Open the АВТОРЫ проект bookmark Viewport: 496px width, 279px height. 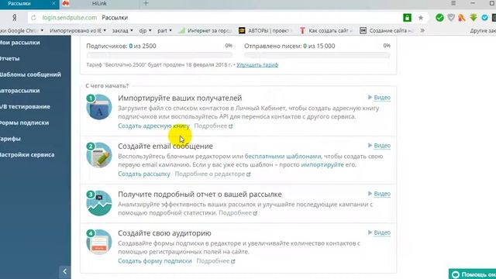[x=264, y=31]
